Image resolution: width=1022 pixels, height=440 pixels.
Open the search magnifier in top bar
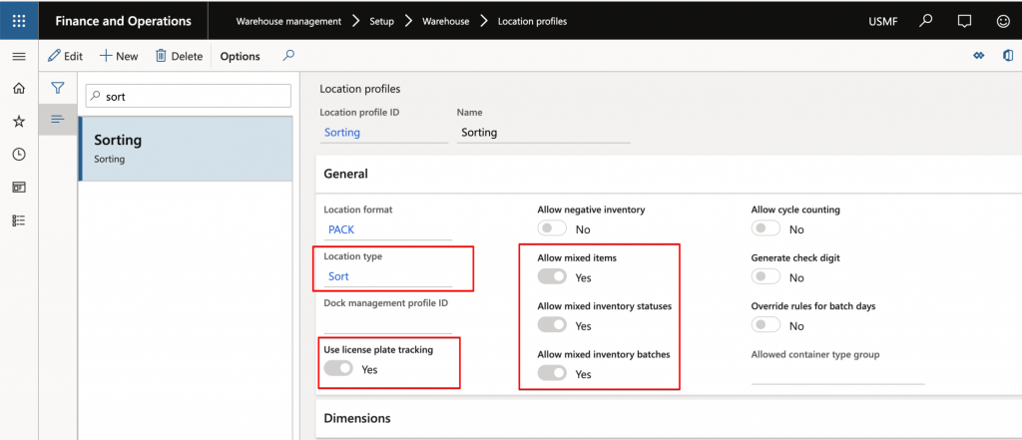coord(925,21)
